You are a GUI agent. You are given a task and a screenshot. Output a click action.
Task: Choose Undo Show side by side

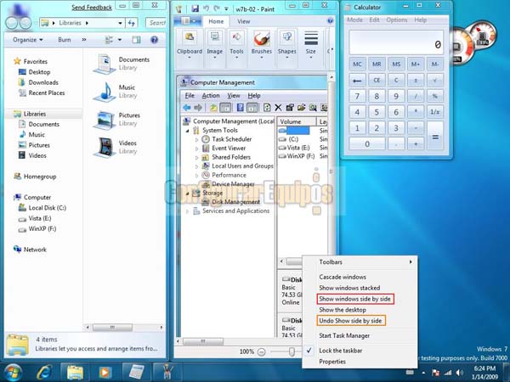pyautogui.click(x=350, y=321)
